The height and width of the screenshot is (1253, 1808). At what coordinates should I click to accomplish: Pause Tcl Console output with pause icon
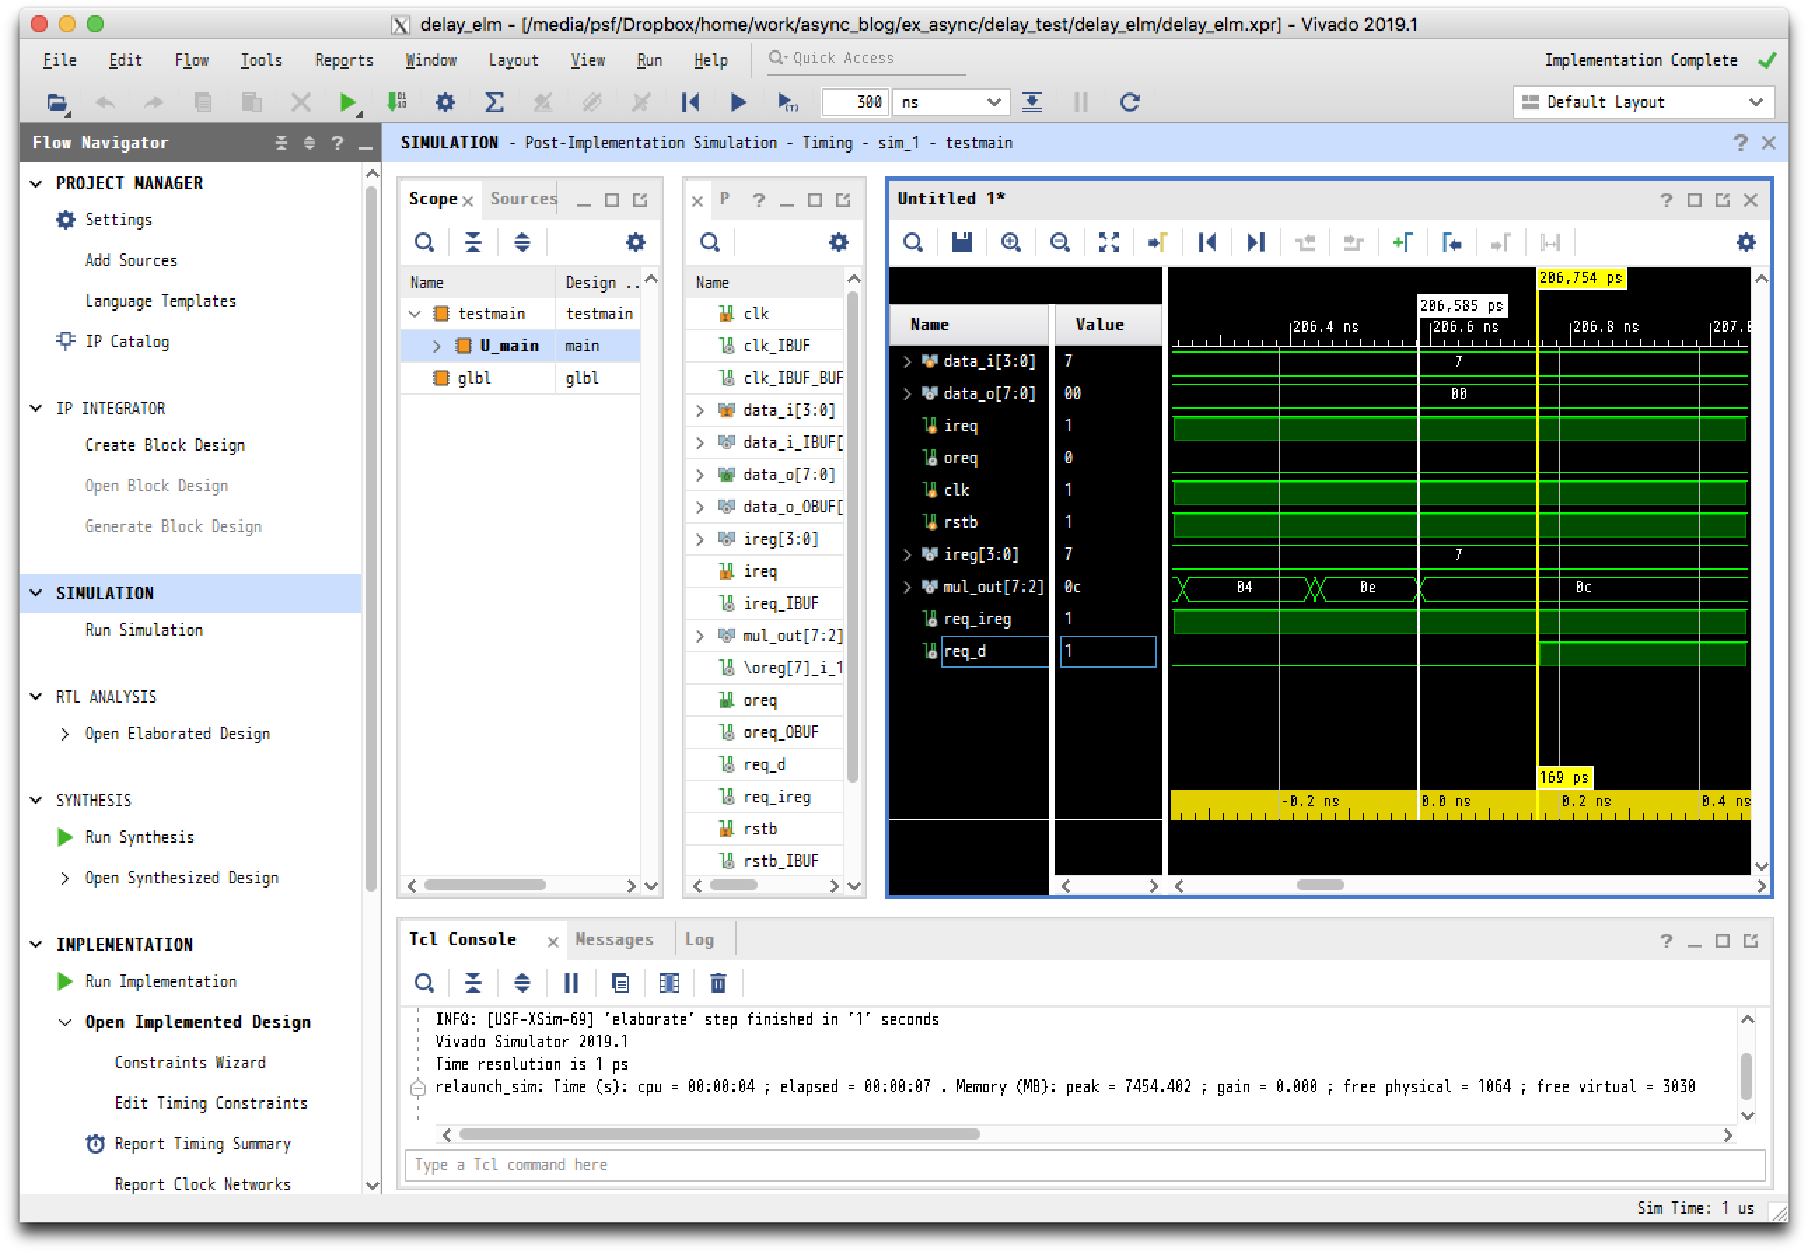(x=571, y=983)
